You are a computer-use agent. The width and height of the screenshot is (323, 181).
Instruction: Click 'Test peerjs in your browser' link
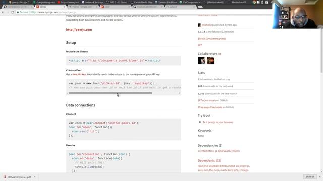pos(218,122)
